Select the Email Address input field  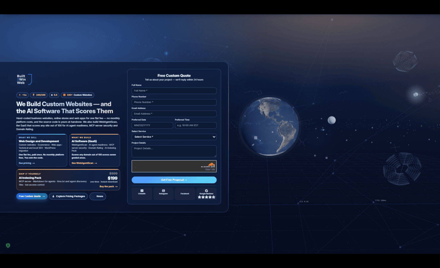(174, 114)
